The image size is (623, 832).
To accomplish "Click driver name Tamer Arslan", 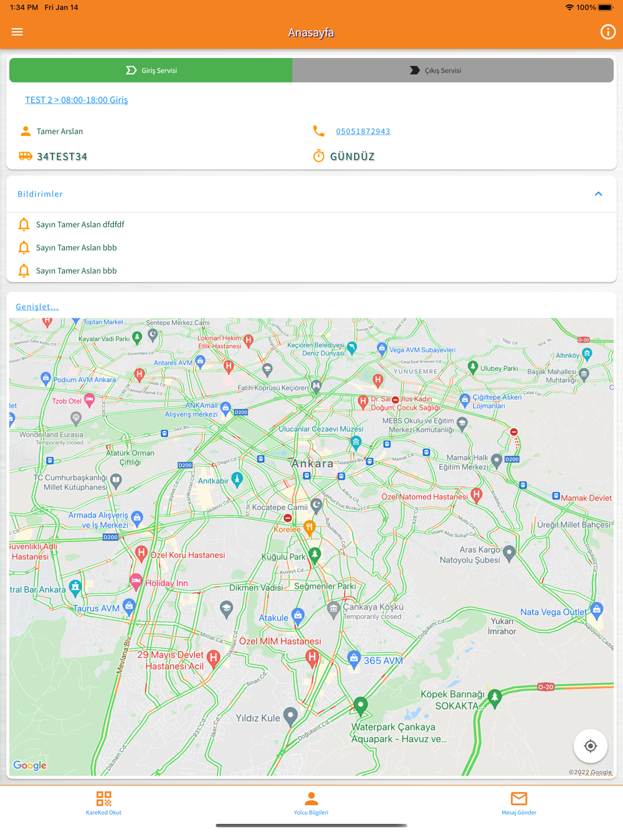I will (x=60, y=132).
